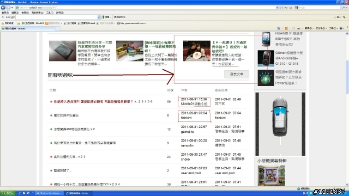Expand the address bar history dropdown
This screenshot has width=349, height=196.
278,8
